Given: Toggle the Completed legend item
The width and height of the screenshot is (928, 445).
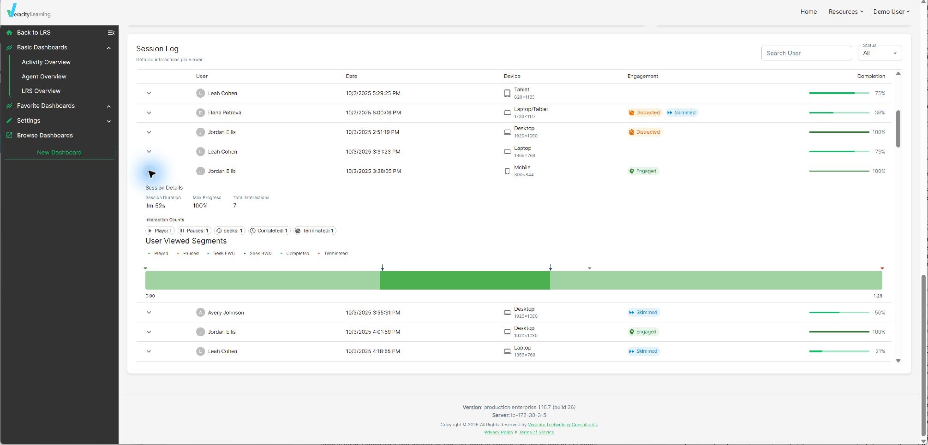Looking at the screenshot, I should click(294, 253).
